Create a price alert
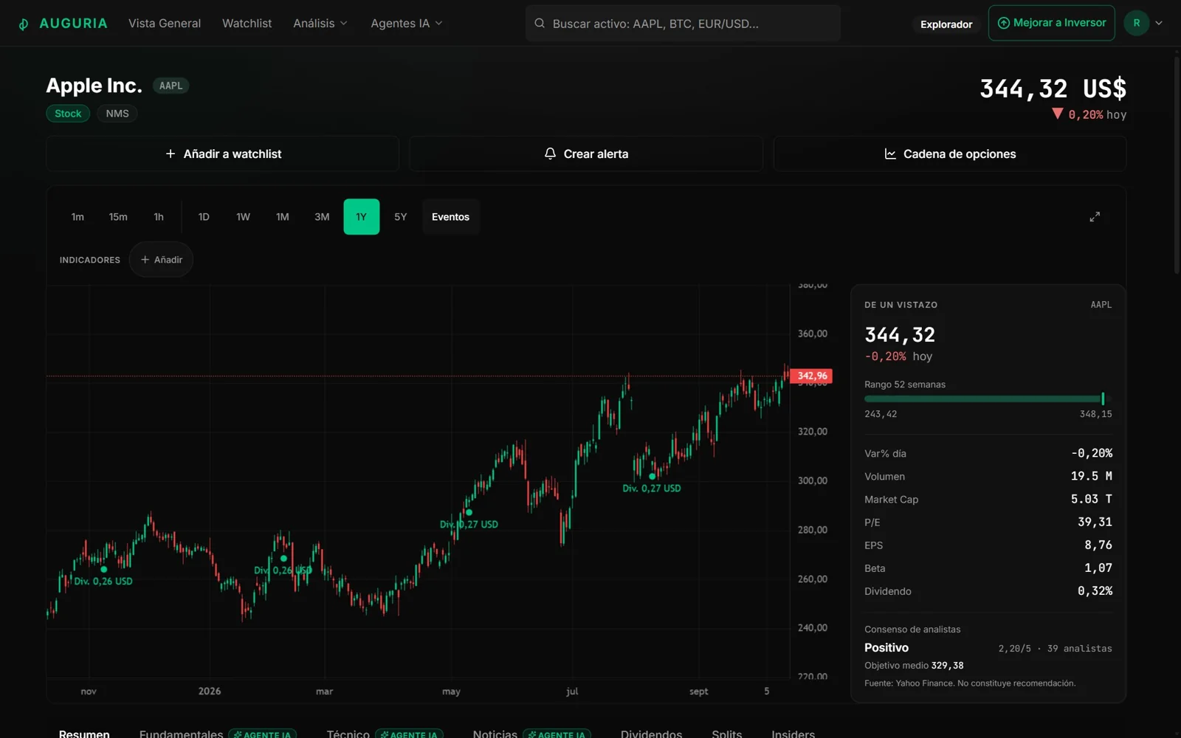 coord(586,154)
